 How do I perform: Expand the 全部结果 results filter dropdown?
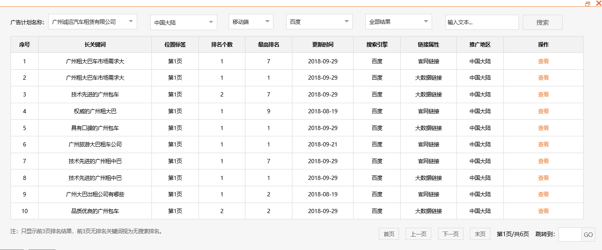398,21
